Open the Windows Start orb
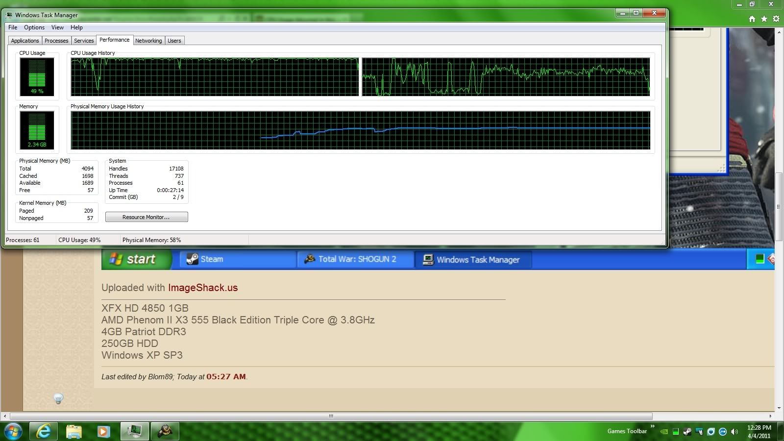This screenshot has width=784, height=441. 12,432
